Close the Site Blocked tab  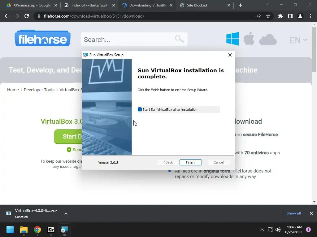pos(229,5)
